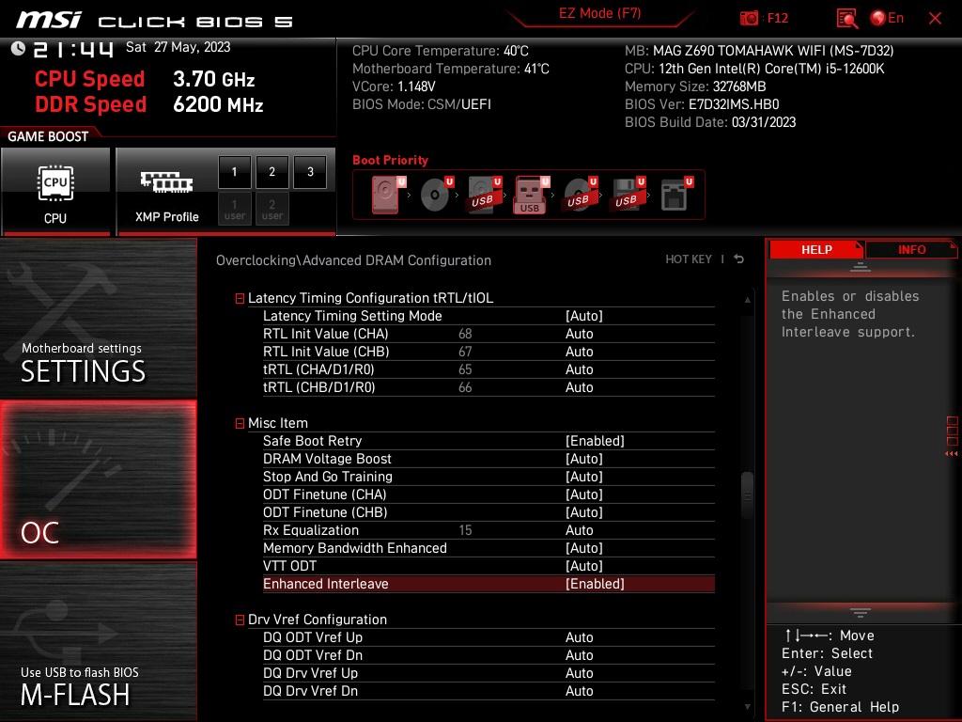This screenshot has height=722, width=962.
Task: Collapse the Drv Vref Configuration section
Action: point(240,620)
